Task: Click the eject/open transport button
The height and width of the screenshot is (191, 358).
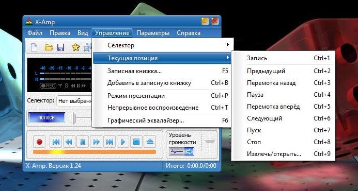Action: click(x=150, y=142)
